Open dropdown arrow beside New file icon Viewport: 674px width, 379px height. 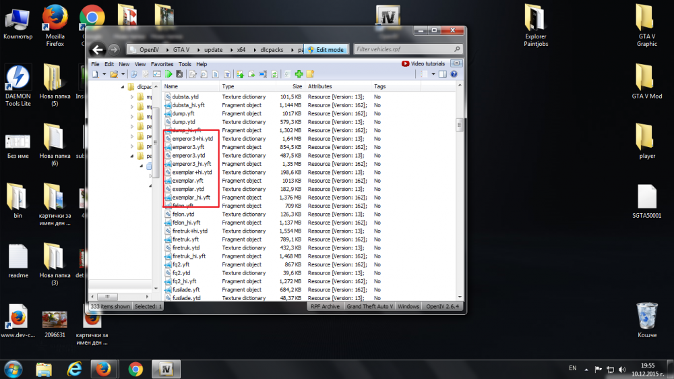tap(104, 74)
